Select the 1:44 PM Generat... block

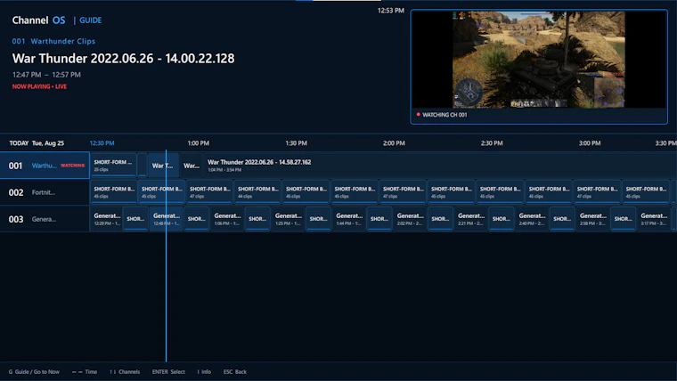(x=349, y=219)
